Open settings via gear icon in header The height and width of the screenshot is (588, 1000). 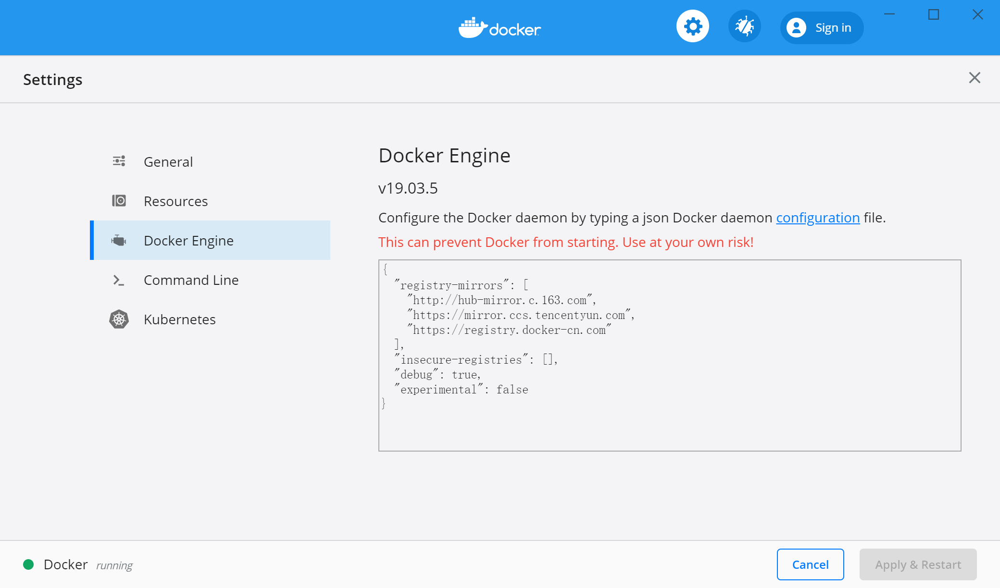[x=692, y=26]
